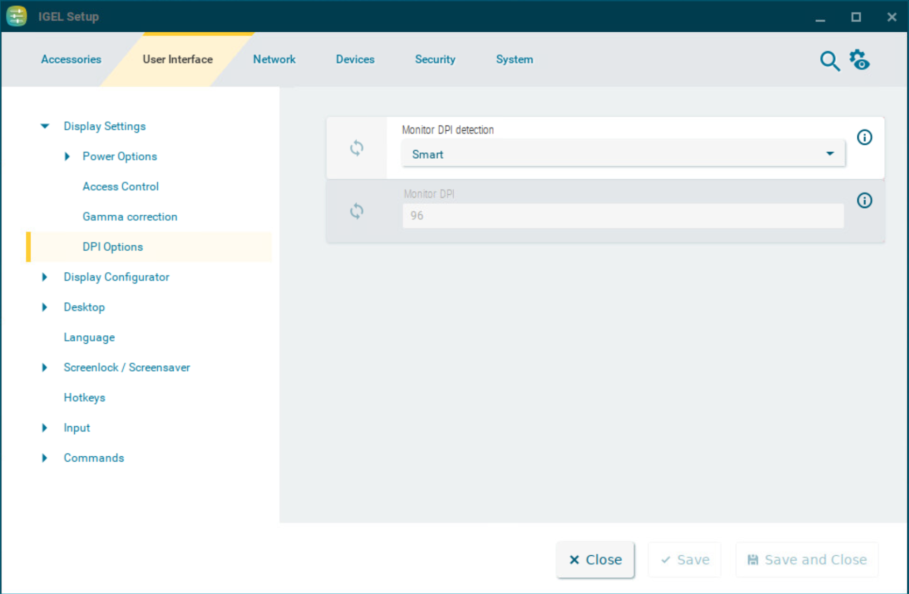Viewport: 909px width, 594px height.
Task: Click the IGEL Setup app logo
Action: pos(17,16)
